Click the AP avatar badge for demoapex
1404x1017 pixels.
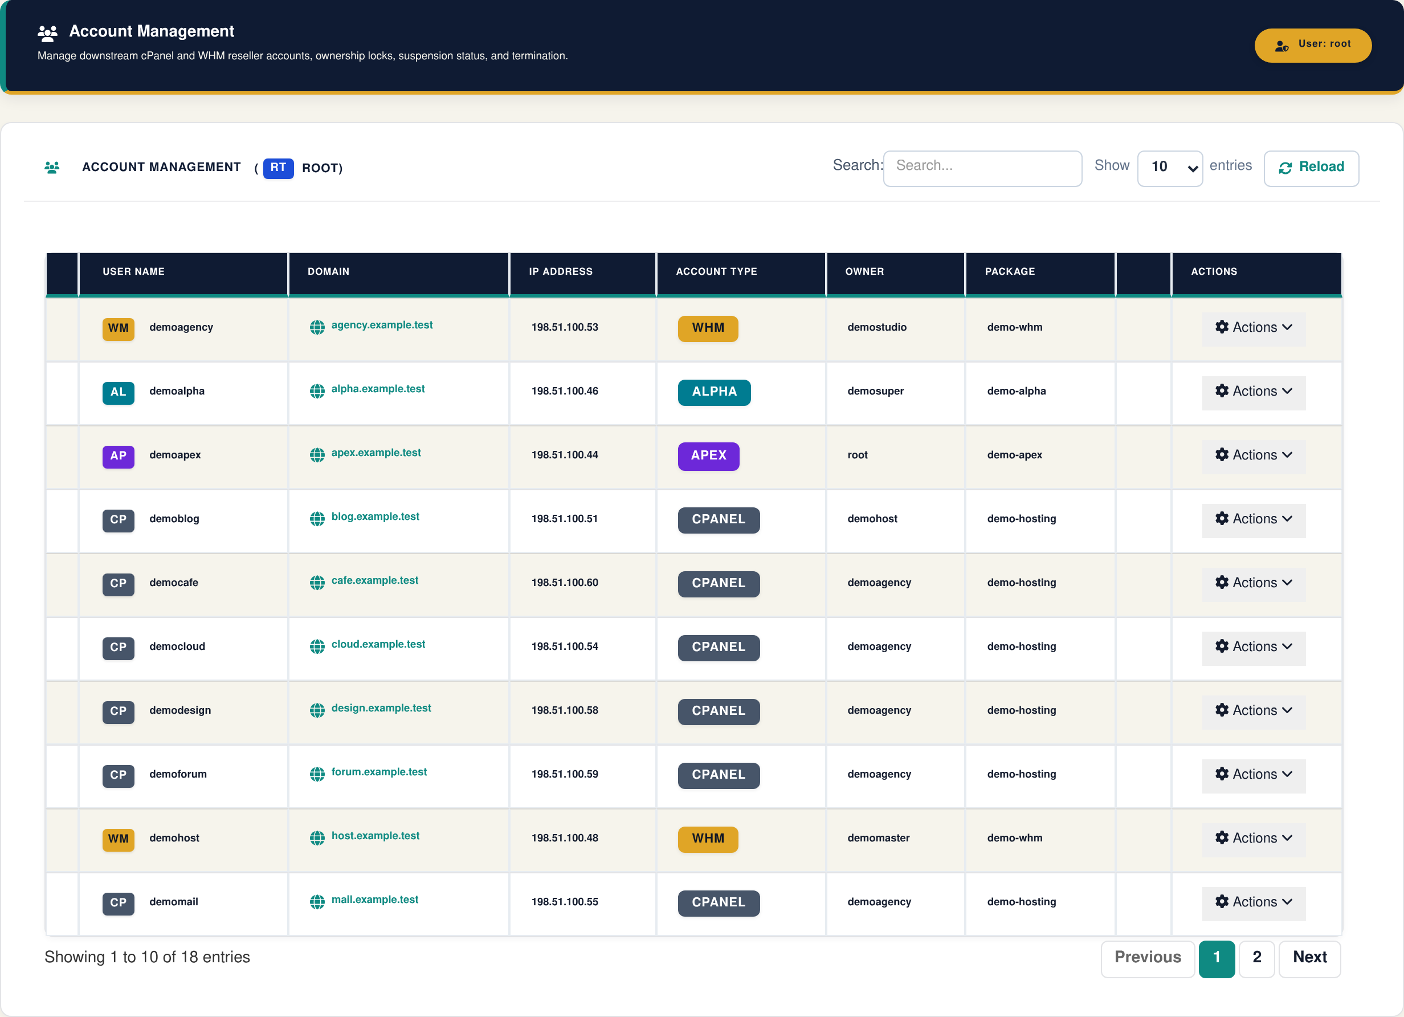[119, 456]
